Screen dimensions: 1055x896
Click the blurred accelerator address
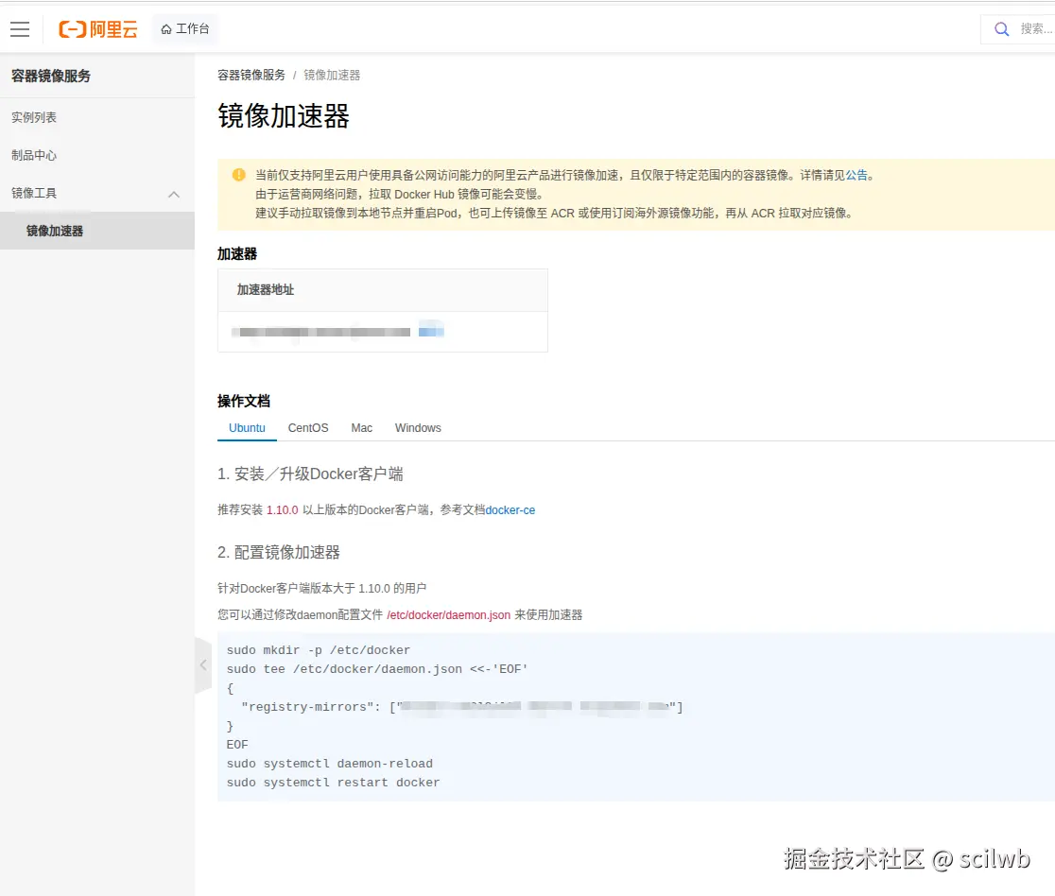coord(320,332)
